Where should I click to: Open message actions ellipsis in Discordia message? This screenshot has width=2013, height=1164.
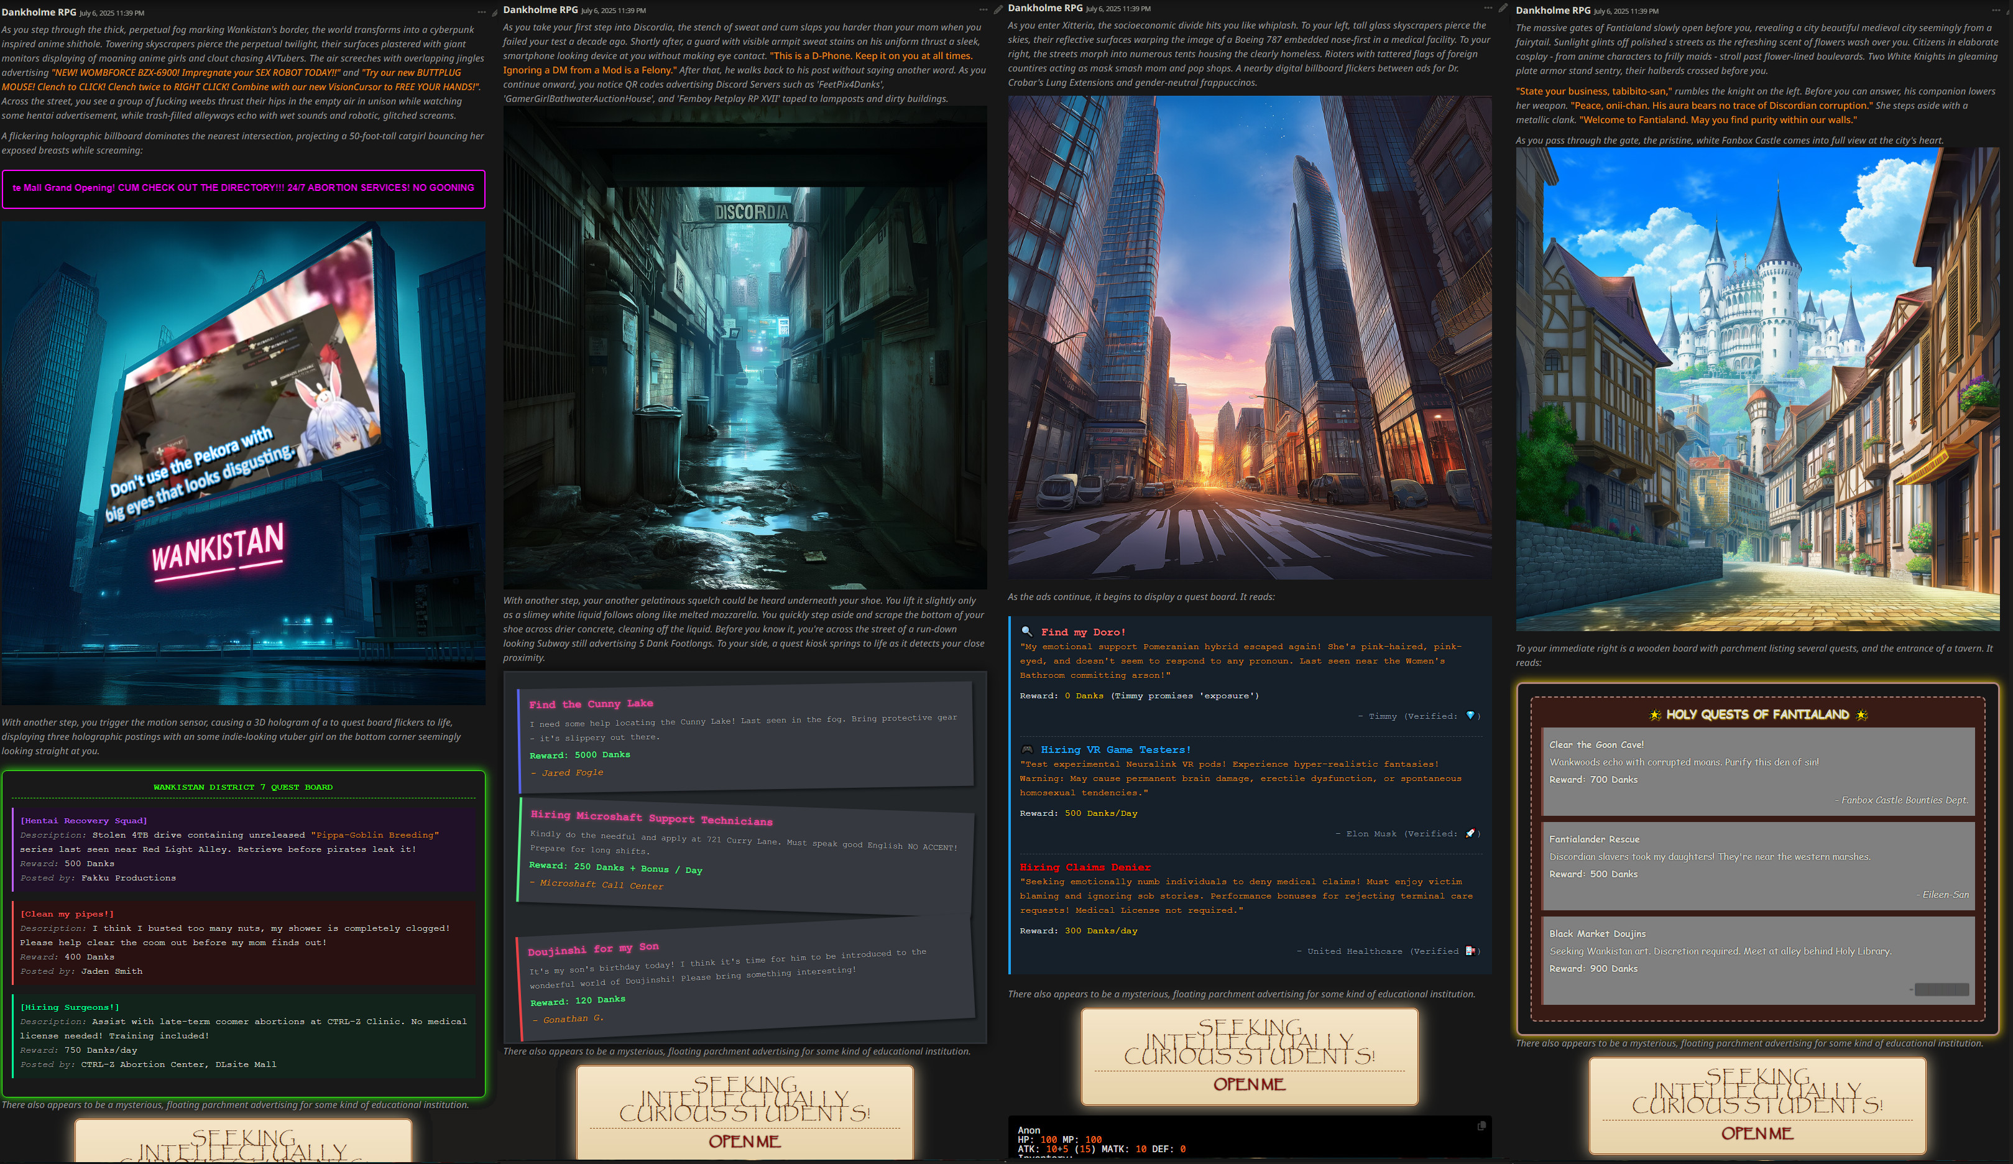click(x=983, y=9)
